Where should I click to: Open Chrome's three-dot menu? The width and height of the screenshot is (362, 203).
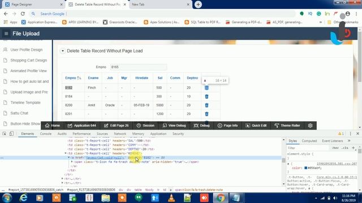click(356, 14)
